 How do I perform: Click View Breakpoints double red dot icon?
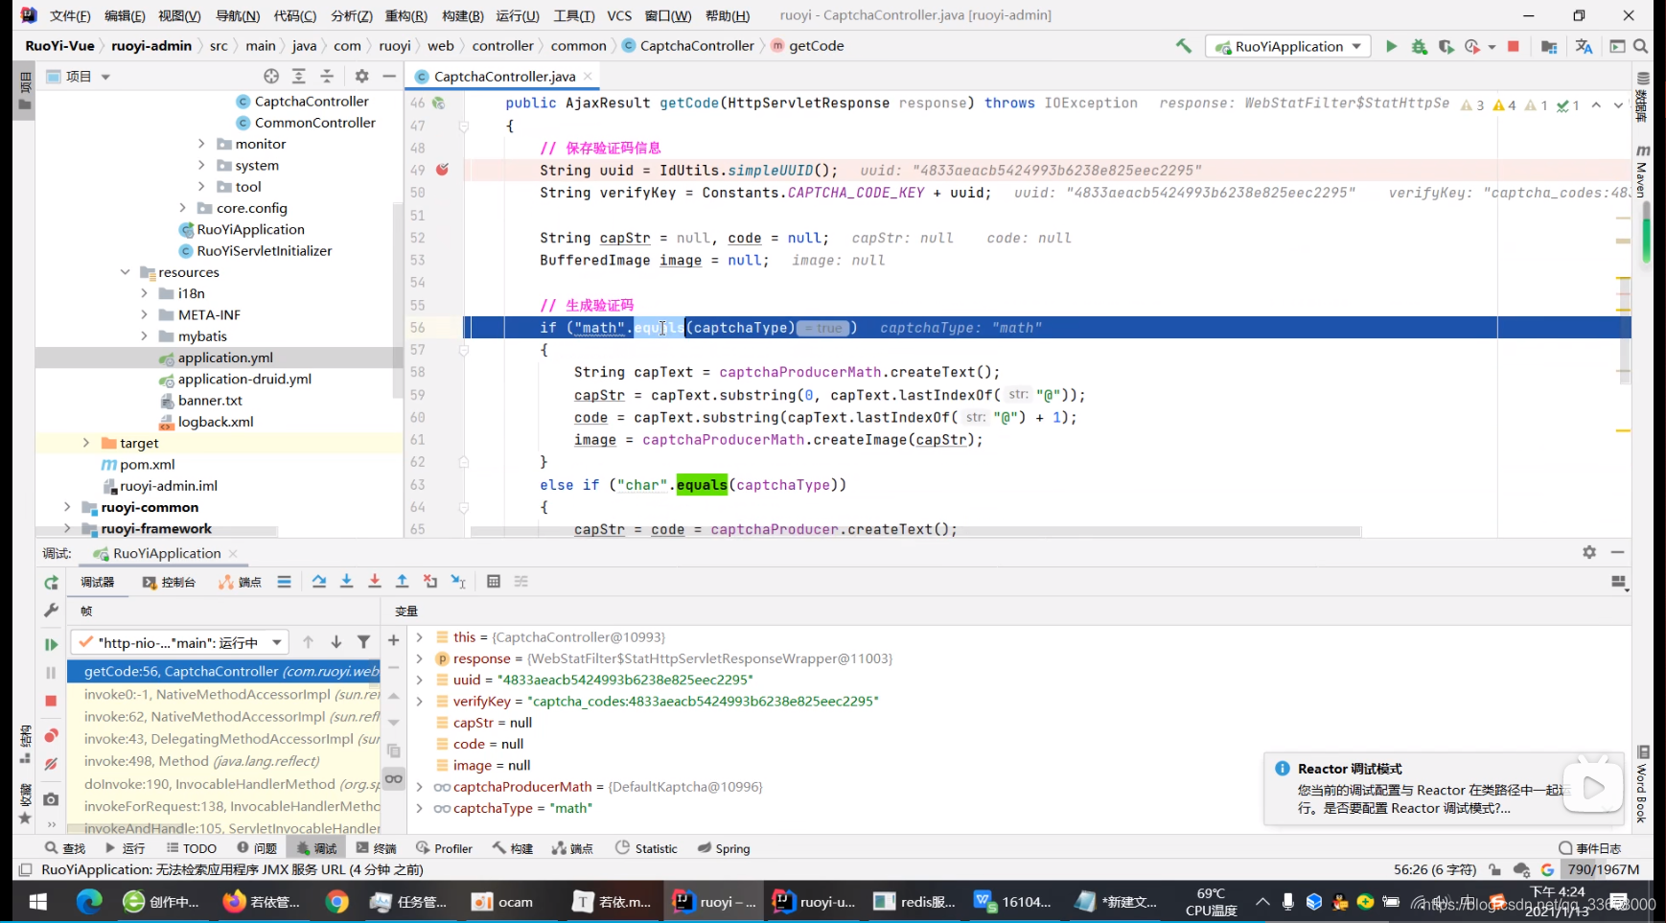coord(51,735)
